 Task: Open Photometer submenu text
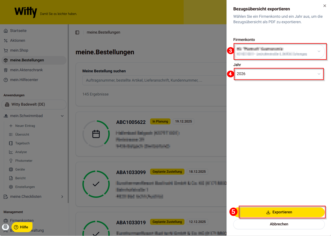pyautogui.click(x=24, y=161)
